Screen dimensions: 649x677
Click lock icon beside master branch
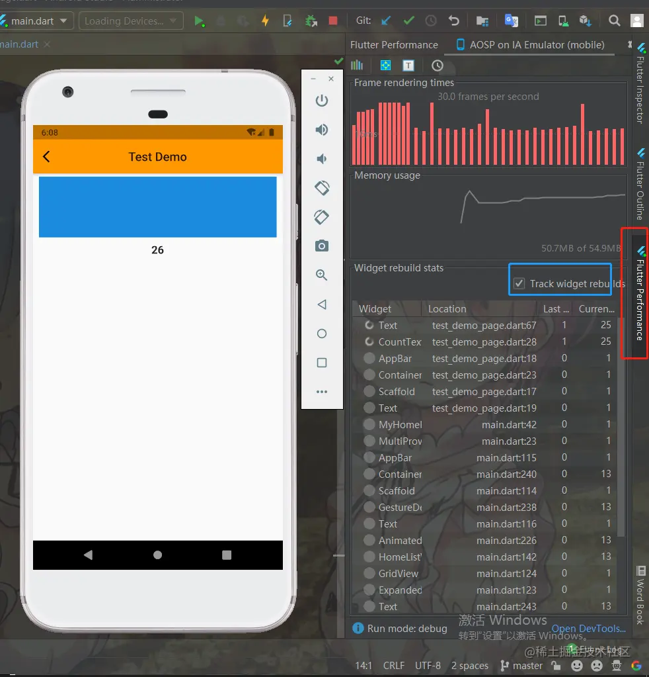tap(556, 665)
